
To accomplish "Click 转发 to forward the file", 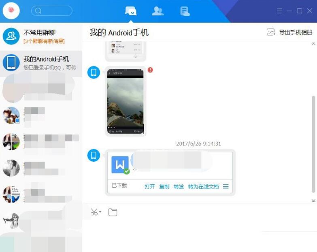I will click(x=179, y=186).
